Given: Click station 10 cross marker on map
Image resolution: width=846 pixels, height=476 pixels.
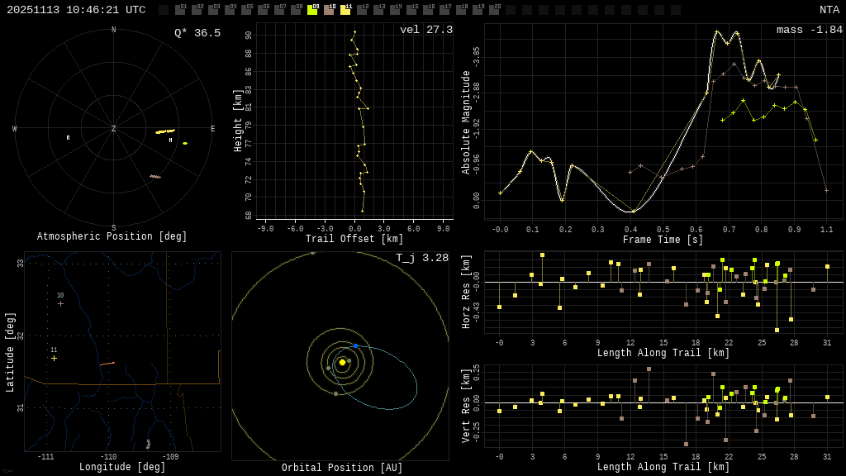Looking at the screenshot, I should (60, 303).
